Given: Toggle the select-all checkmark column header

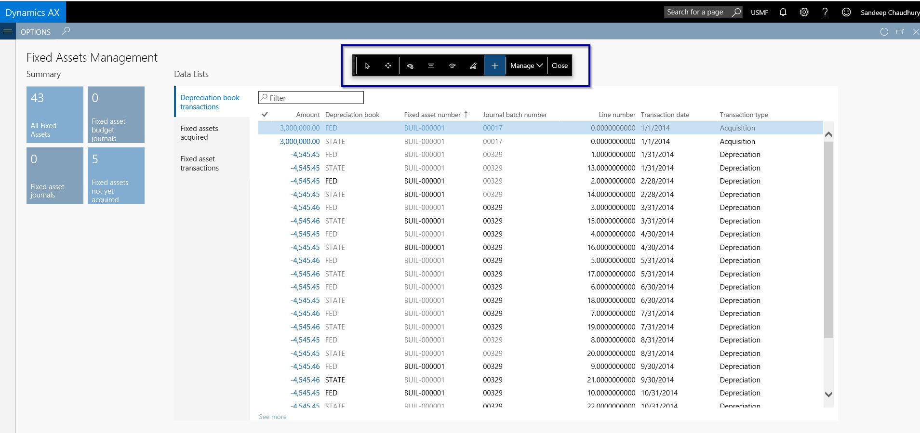Looking at the screenshot, I should (265, 115).
